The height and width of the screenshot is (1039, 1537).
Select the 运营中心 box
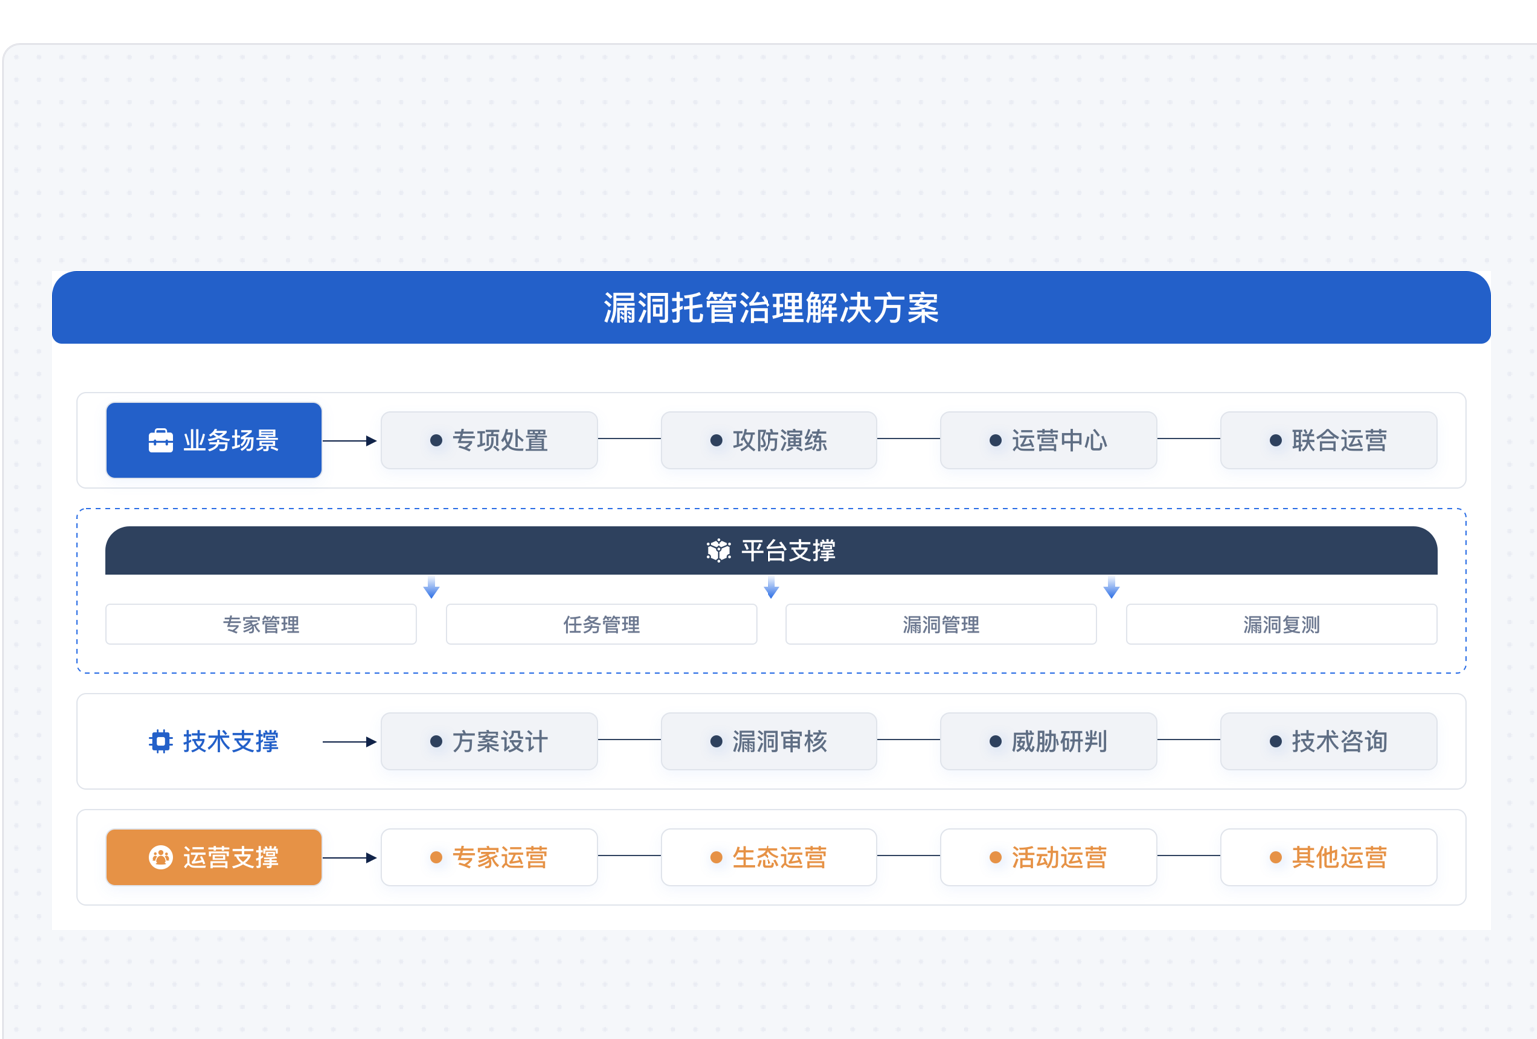(x=1048, y=441)
